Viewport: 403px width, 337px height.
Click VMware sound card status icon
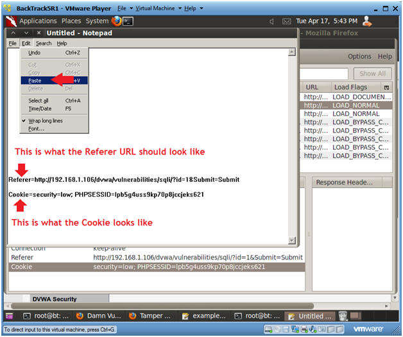pos(313,329)
